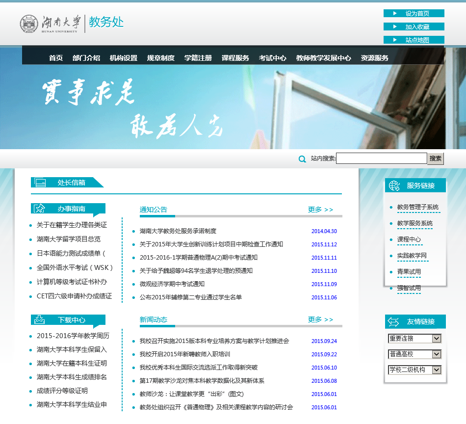The width and height of the screenshot is (466, 424).
Task: Open guide 关于在籍学生办理各类证
Action: (x=72, y=225)
